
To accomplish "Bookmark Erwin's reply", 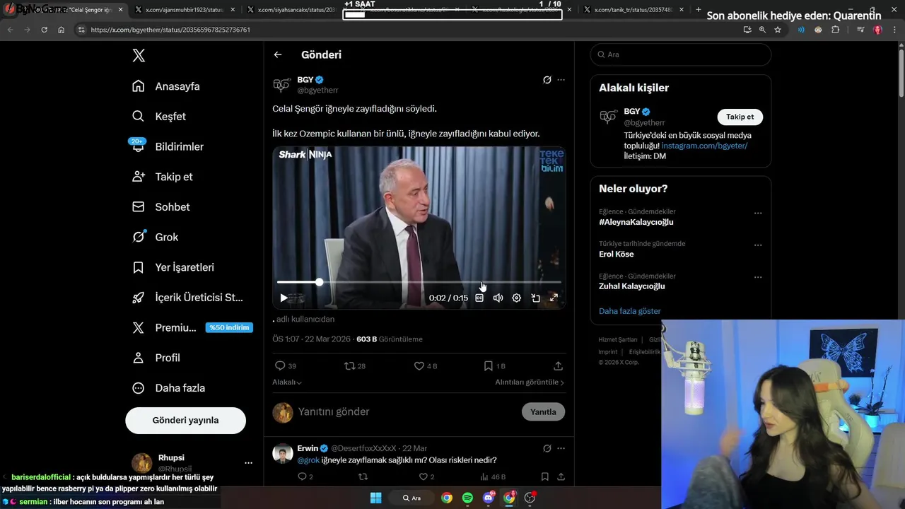I will pos(544,476).
